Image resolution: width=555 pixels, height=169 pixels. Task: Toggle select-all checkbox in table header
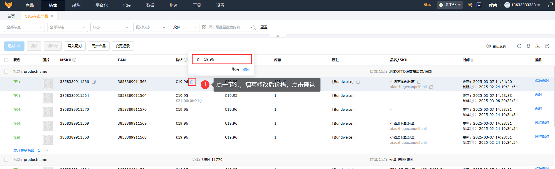tap(6, 60)
